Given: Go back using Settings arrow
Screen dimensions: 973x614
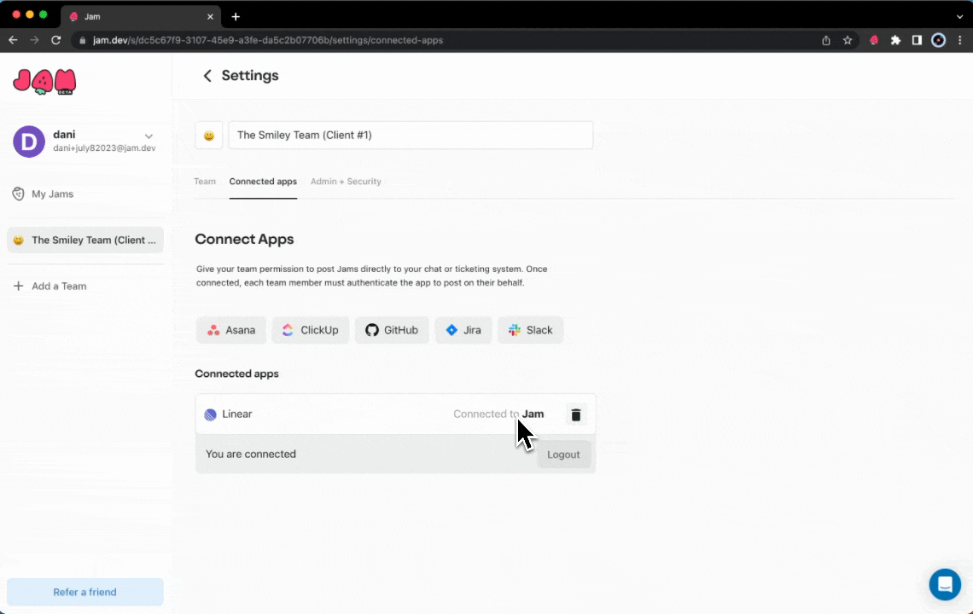Looking at the screenshot, I should click(x=207, y=76).
